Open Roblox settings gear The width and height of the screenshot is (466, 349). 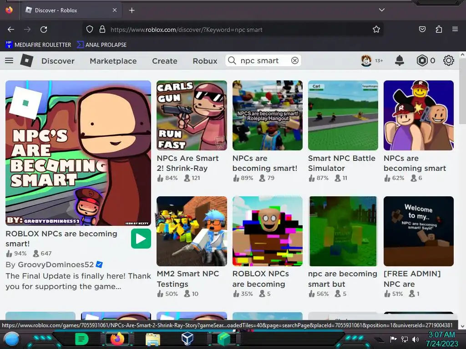click(x=448, y=60)
